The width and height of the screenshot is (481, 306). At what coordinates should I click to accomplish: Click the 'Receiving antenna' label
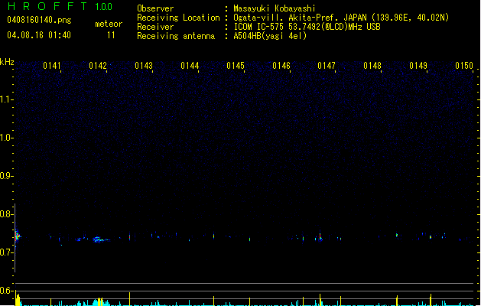(176, 36)
